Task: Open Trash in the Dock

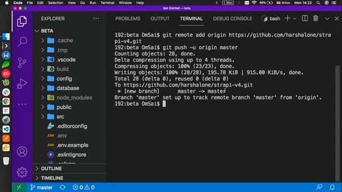Action: pos(6,161)
